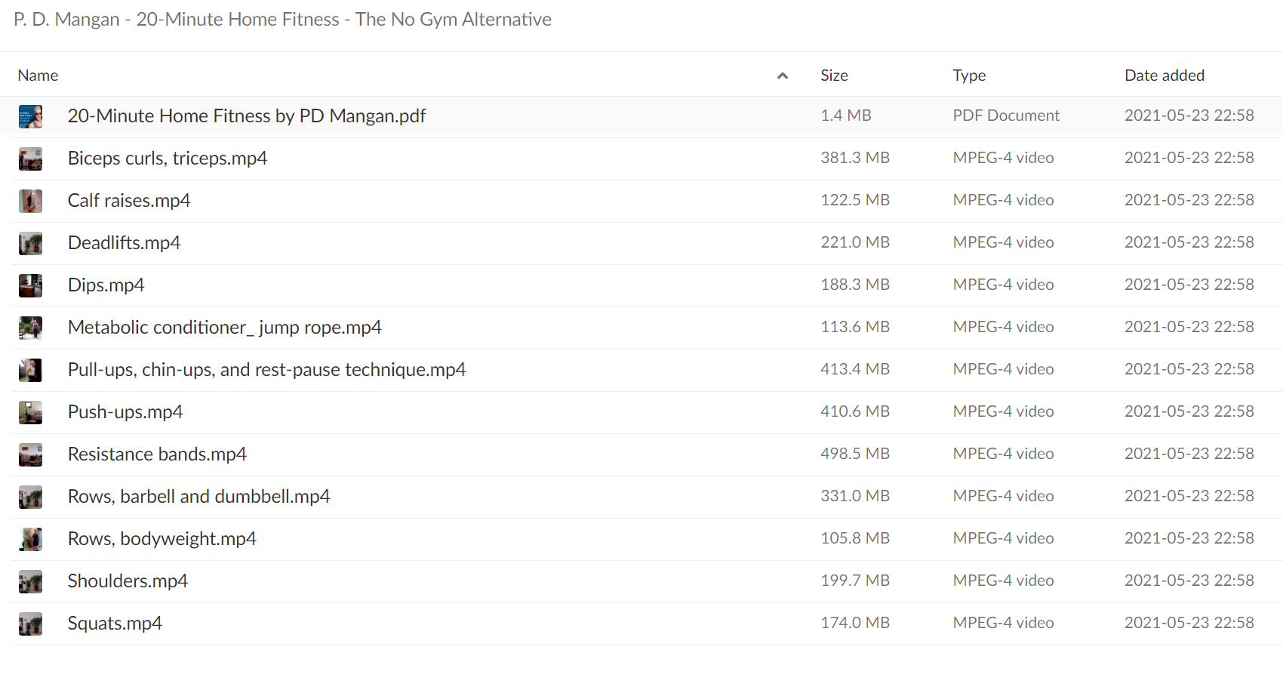Click the 381.3 MB size value
This screenshot has height=690, width=1283.
coord(855,158)
